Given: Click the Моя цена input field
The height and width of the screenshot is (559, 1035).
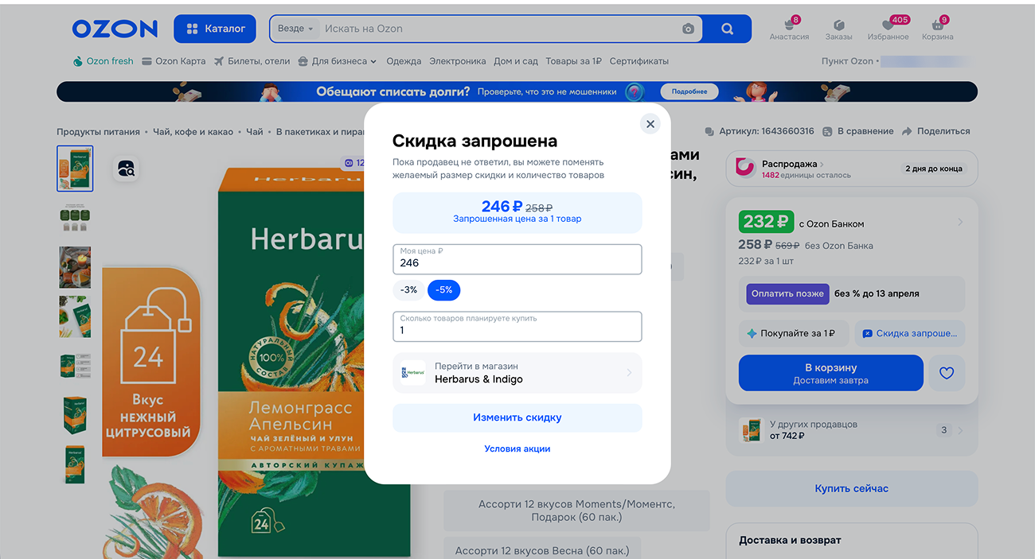Looking at the screenshot, I should [517, 262].
